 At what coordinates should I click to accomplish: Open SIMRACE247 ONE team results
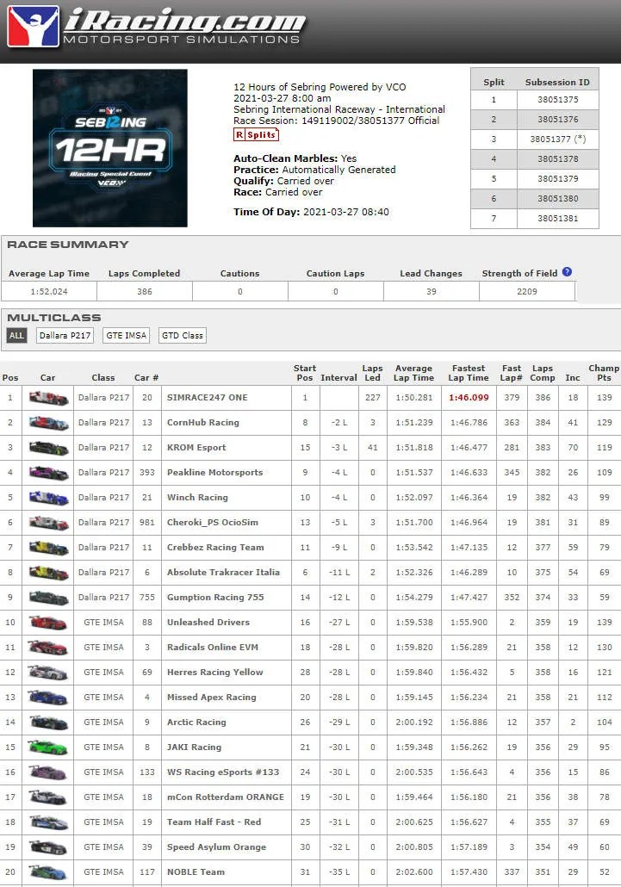(x=207, y=398)
